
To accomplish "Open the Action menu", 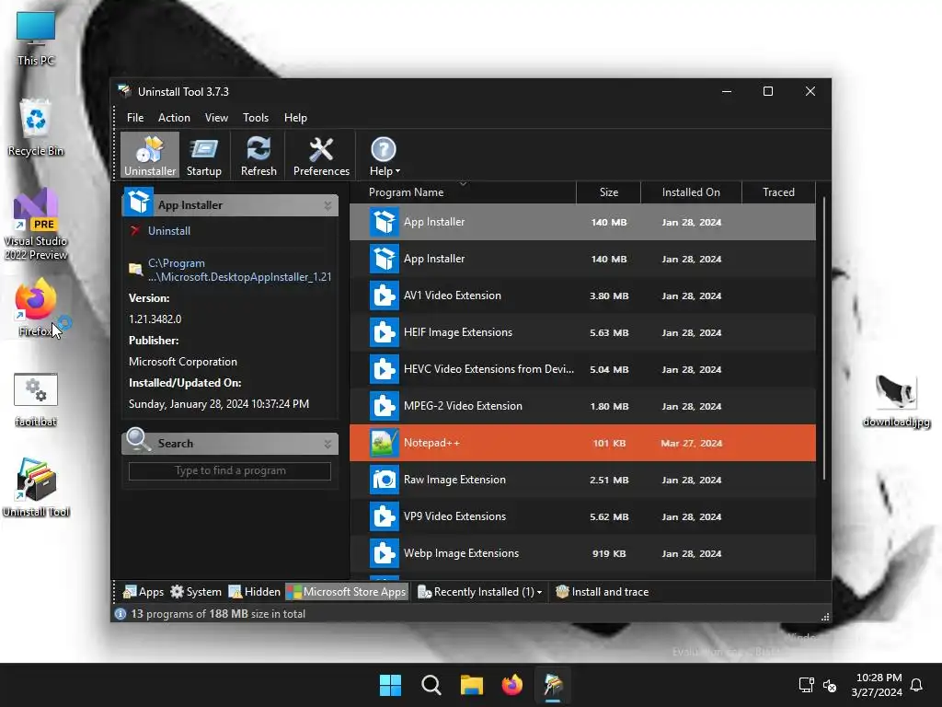I will point(174,118).
